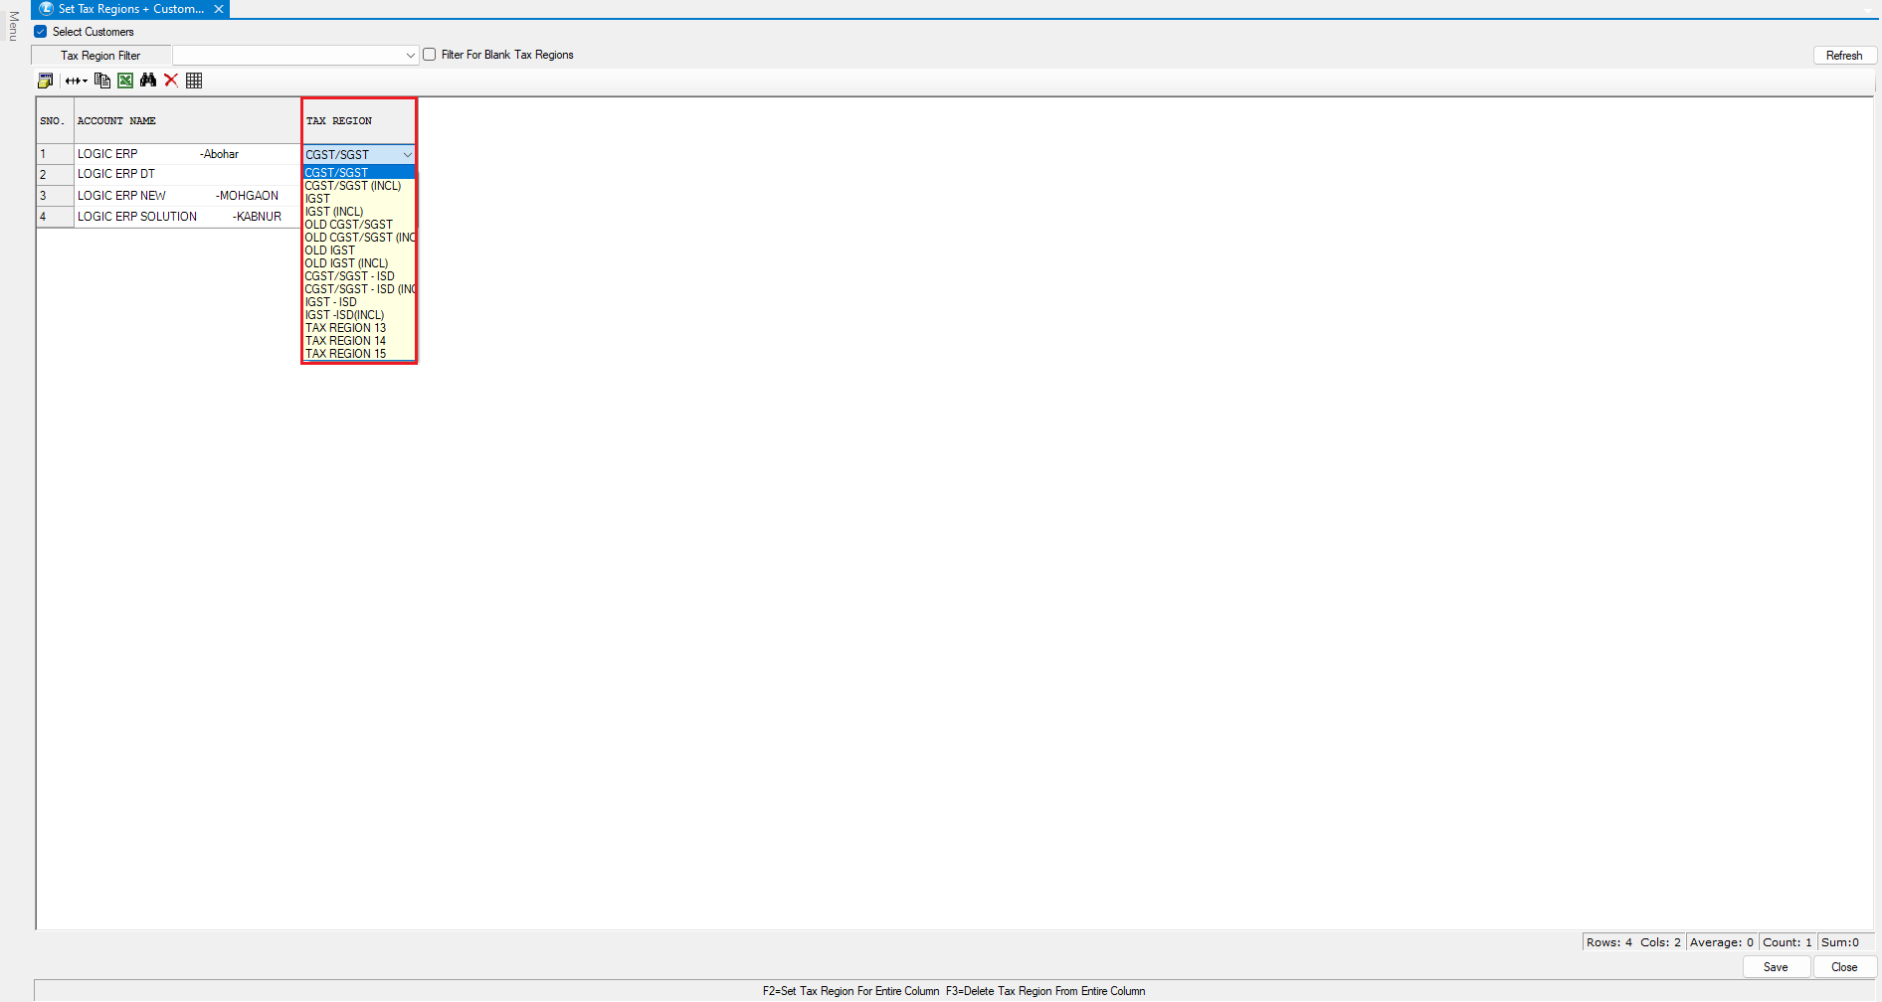This screenshot has height=1002, width=1882.
Task: Select IGST (INCL) from the dropdown list
Action: 334,212
